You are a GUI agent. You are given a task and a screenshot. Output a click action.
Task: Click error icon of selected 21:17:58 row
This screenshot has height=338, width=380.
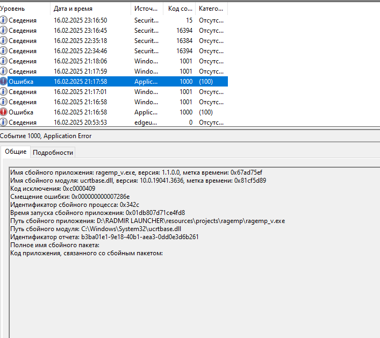[3, 82]
